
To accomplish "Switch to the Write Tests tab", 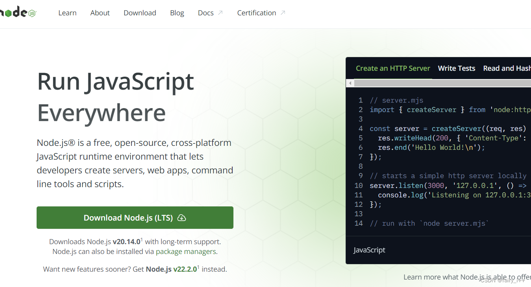I will (457, 68).
